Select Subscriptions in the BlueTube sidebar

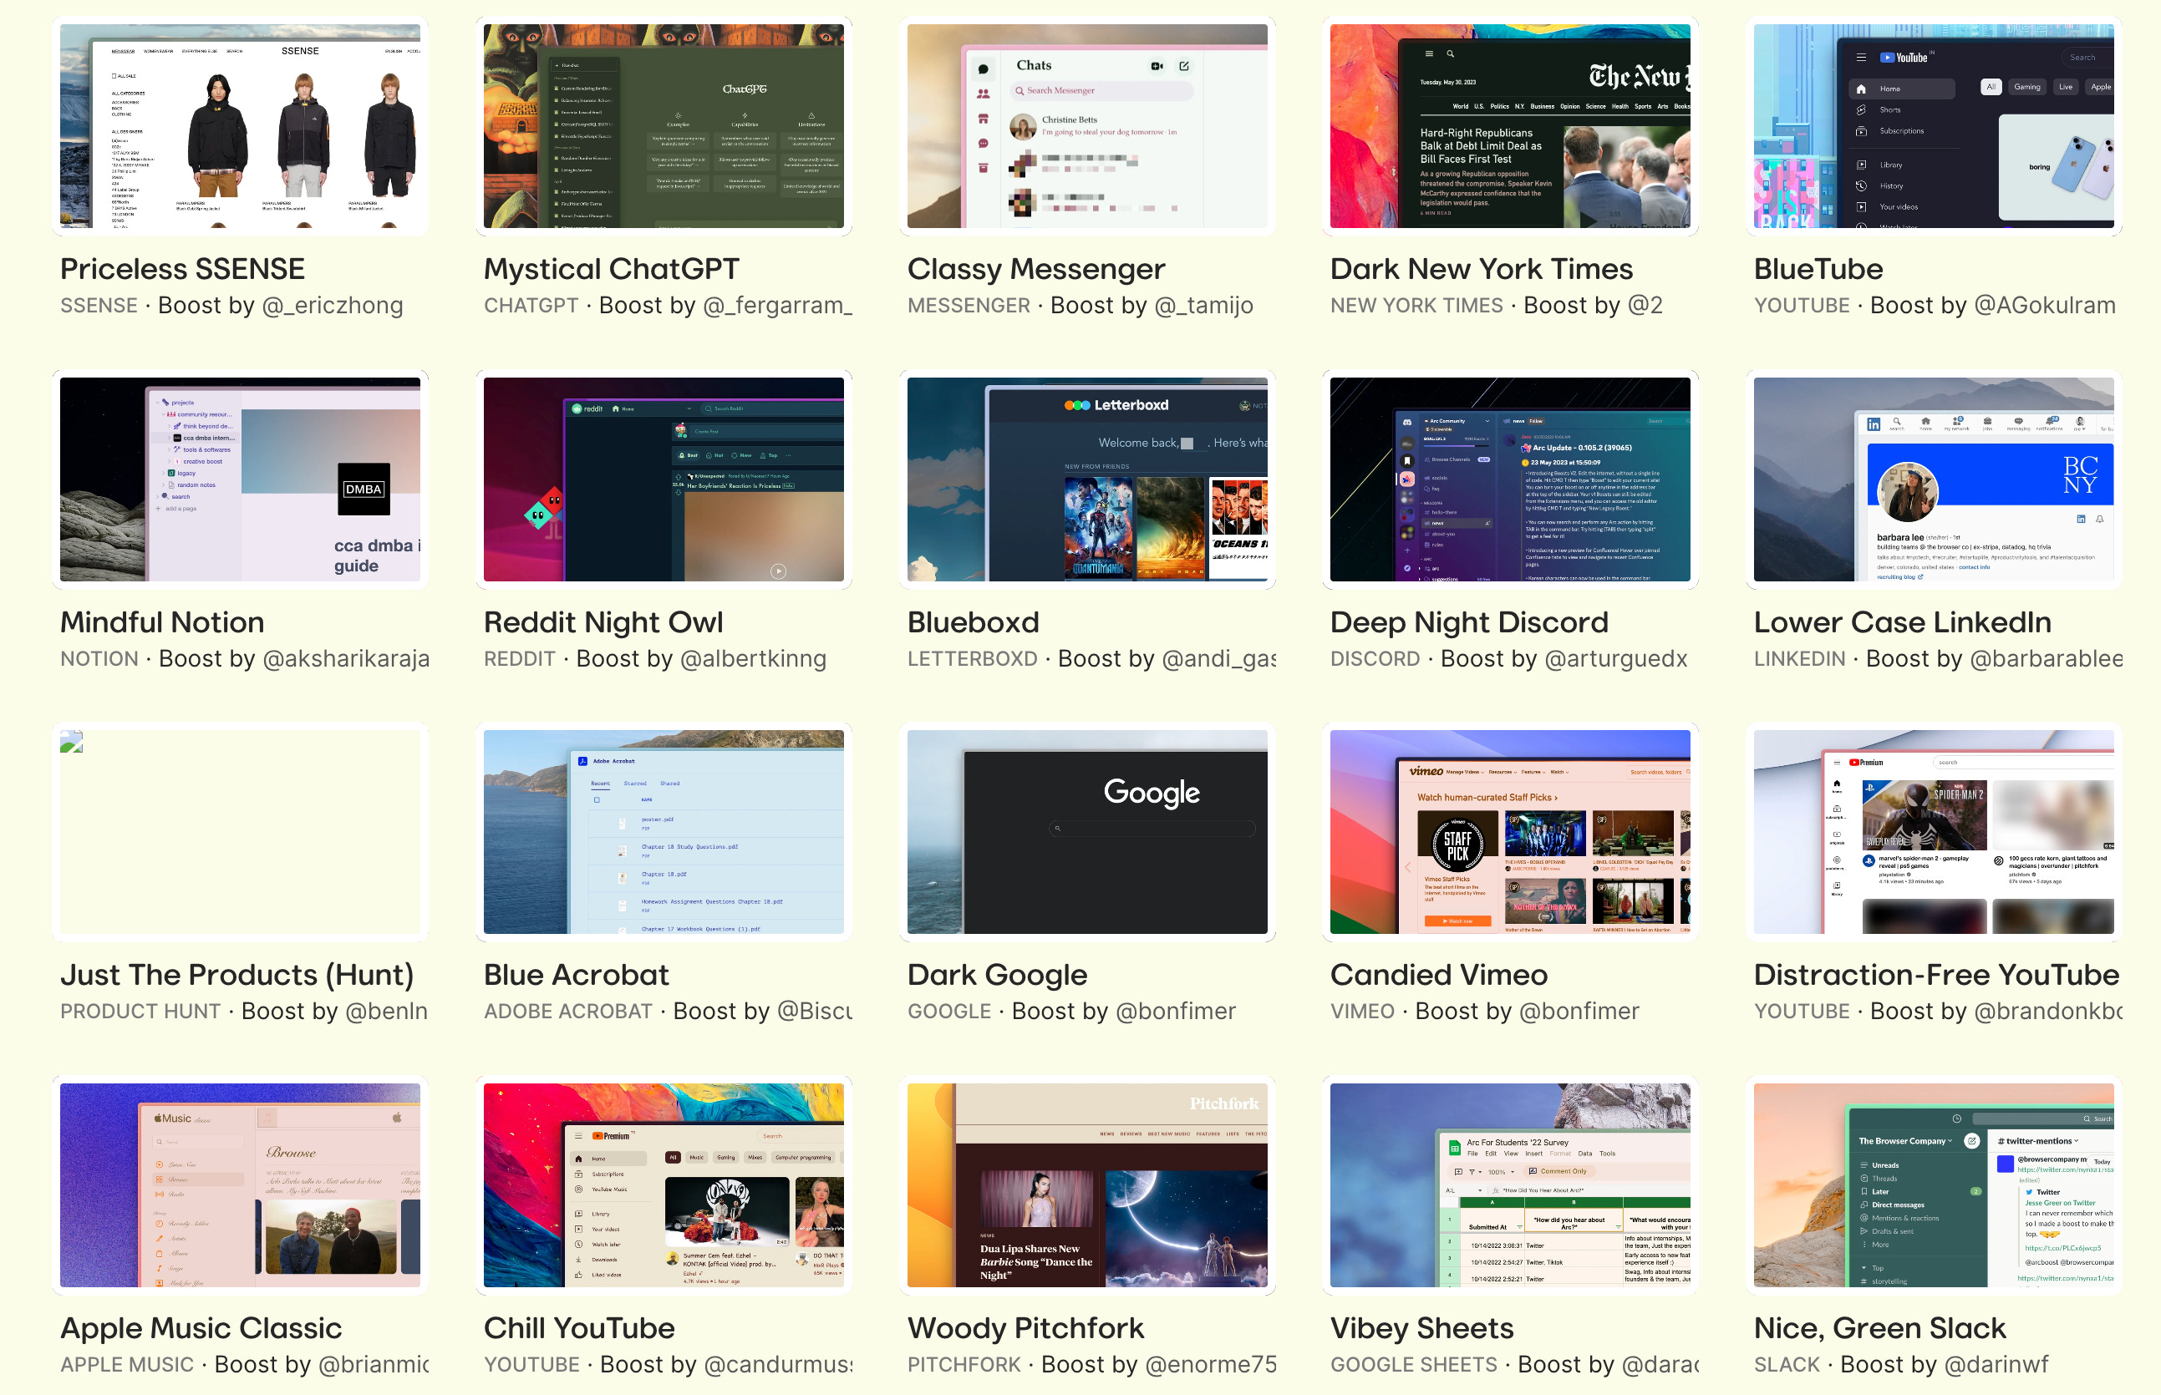[1901, 131]
